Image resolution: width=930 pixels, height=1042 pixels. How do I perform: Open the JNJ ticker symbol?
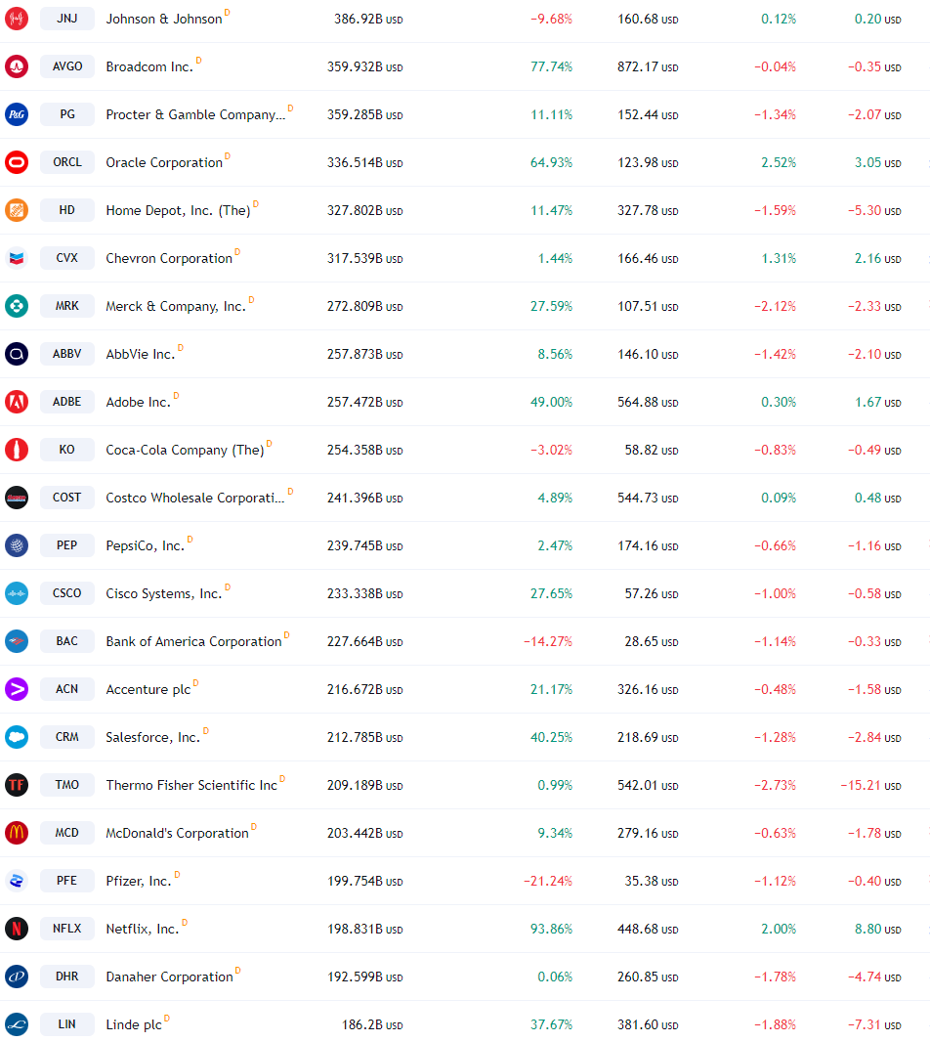point(67,19)
